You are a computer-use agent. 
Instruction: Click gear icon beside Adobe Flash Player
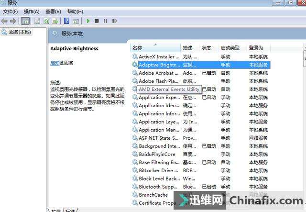click(x=135, y=81)
